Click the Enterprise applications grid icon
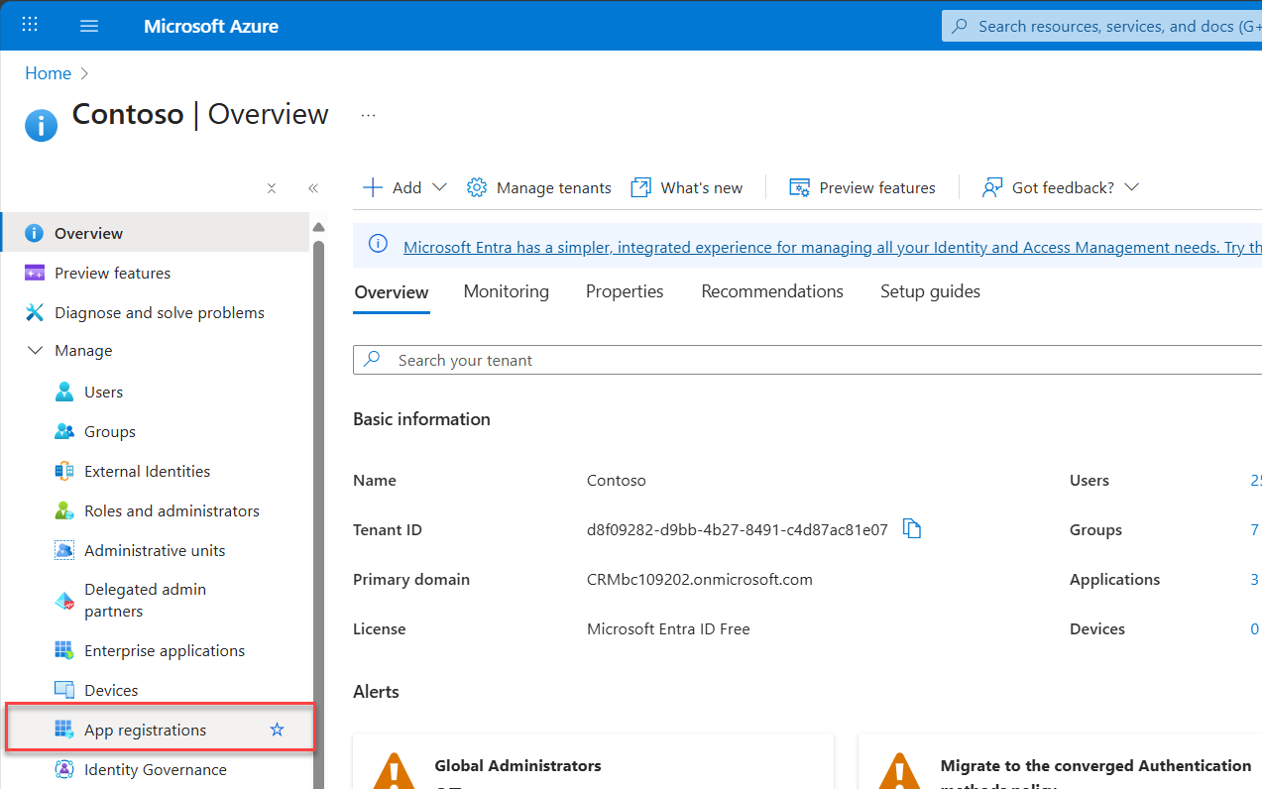1262x789 pixels. [64, 650]
